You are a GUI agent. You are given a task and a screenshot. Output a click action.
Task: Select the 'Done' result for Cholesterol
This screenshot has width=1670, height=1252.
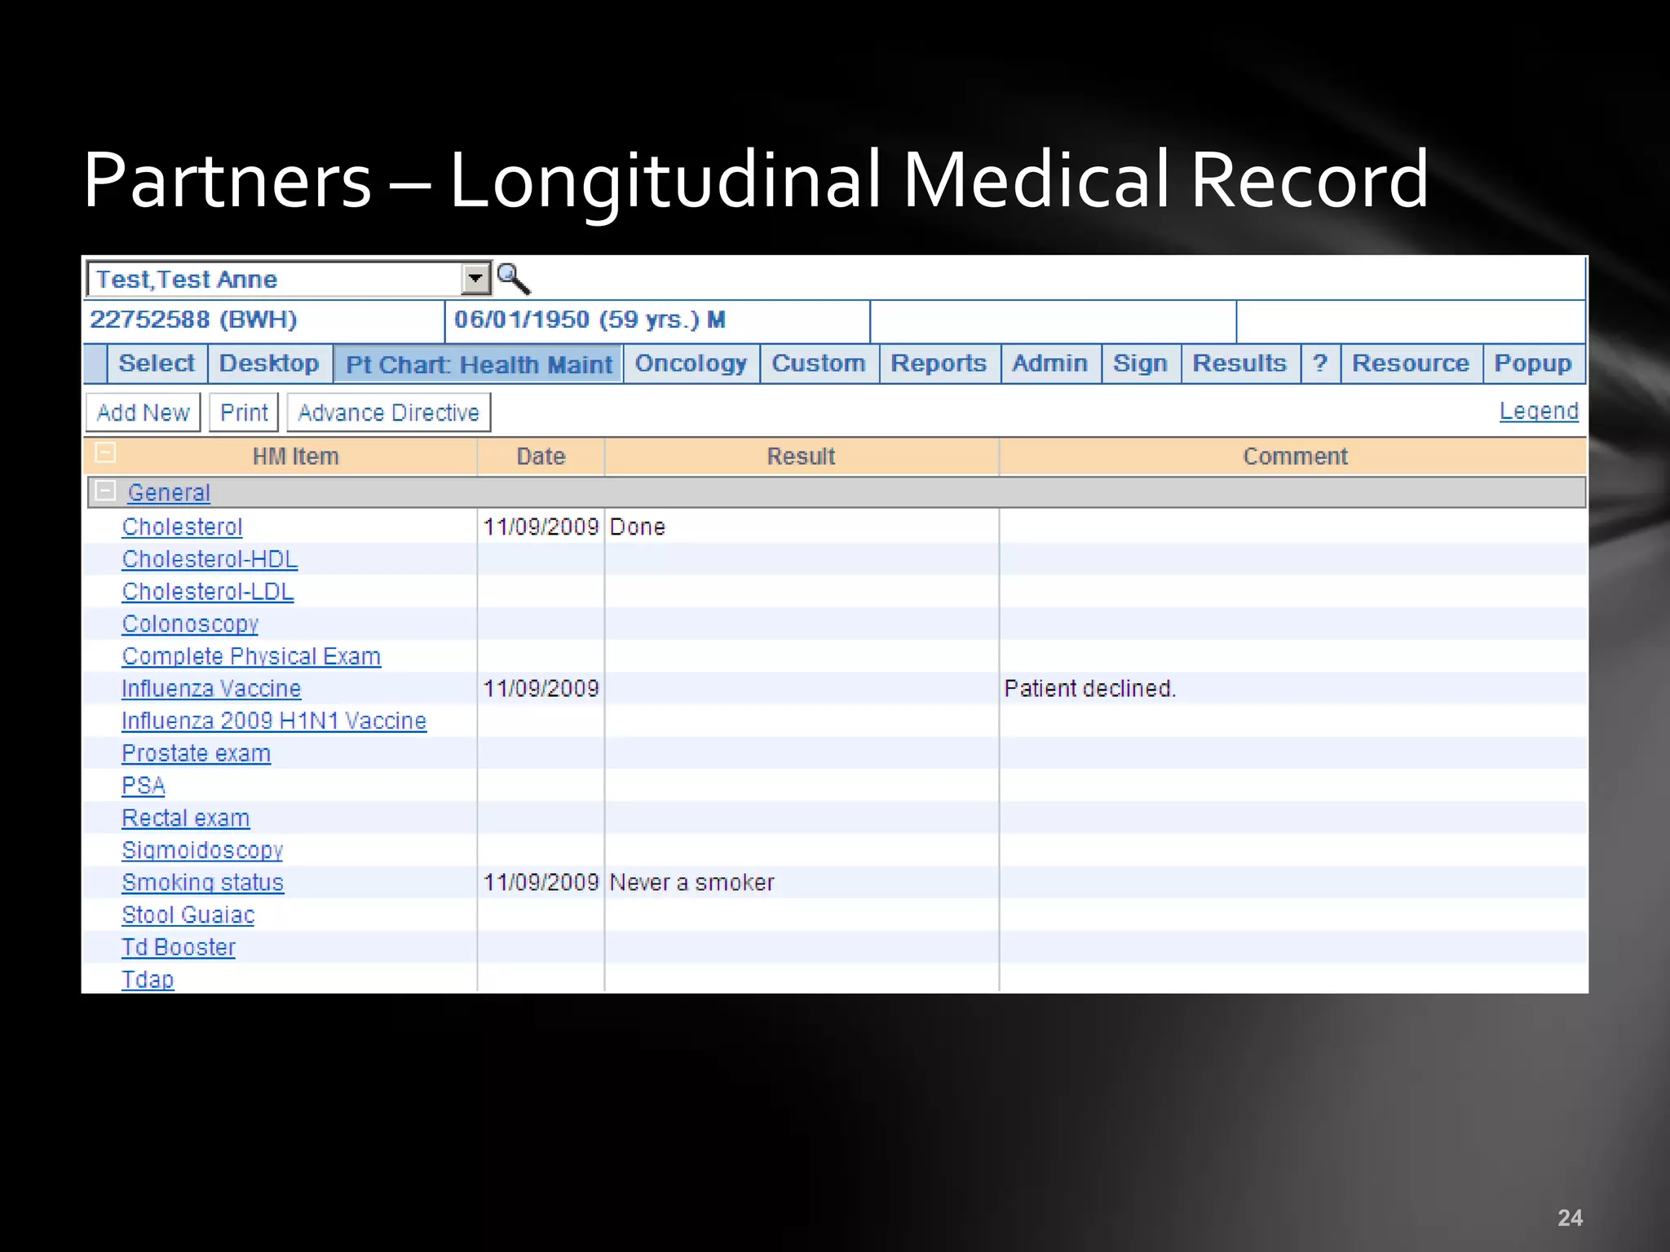pos(638,527)
